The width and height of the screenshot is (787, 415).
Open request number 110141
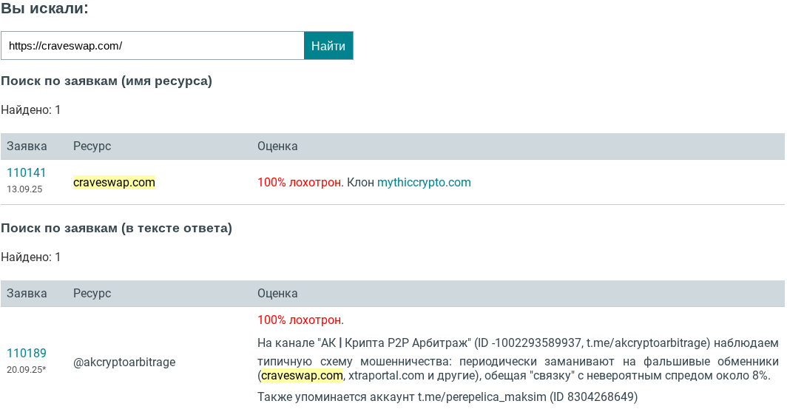pyautogui.click(x=27, y=172)
